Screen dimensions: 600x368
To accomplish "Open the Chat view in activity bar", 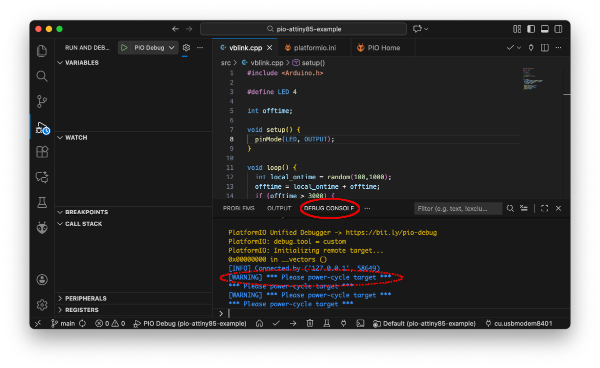I will (42, 177).
